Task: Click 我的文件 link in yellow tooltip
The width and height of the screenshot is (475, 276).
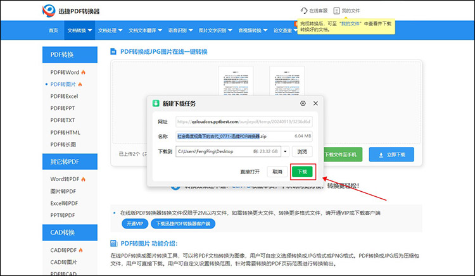Action: click(x=350, y=23)
